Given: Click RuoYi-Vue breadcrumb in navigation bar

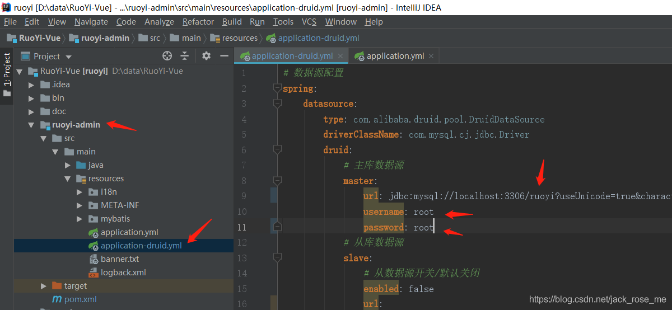Looking at the screenshot, I should [x=34, y=38].
